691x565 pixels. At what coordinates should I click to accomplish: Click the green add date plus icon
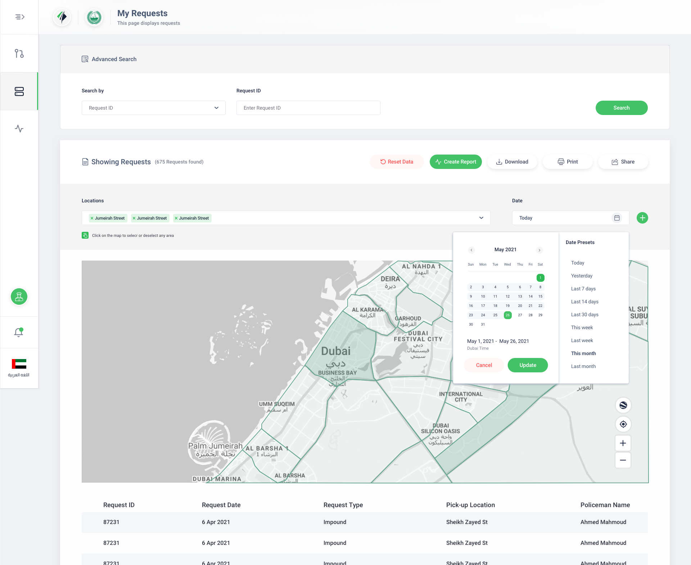[x=642, y=218]
